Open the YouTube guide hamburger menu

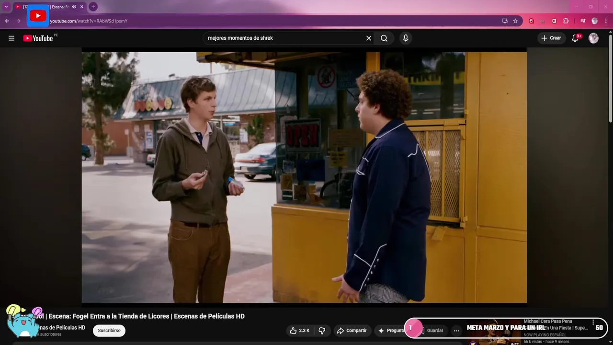tap(11, 38)
